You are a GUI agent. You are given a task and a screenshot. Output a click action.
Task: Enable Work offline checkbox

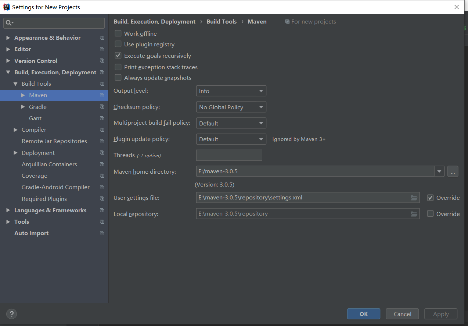[x=118, y=33]
